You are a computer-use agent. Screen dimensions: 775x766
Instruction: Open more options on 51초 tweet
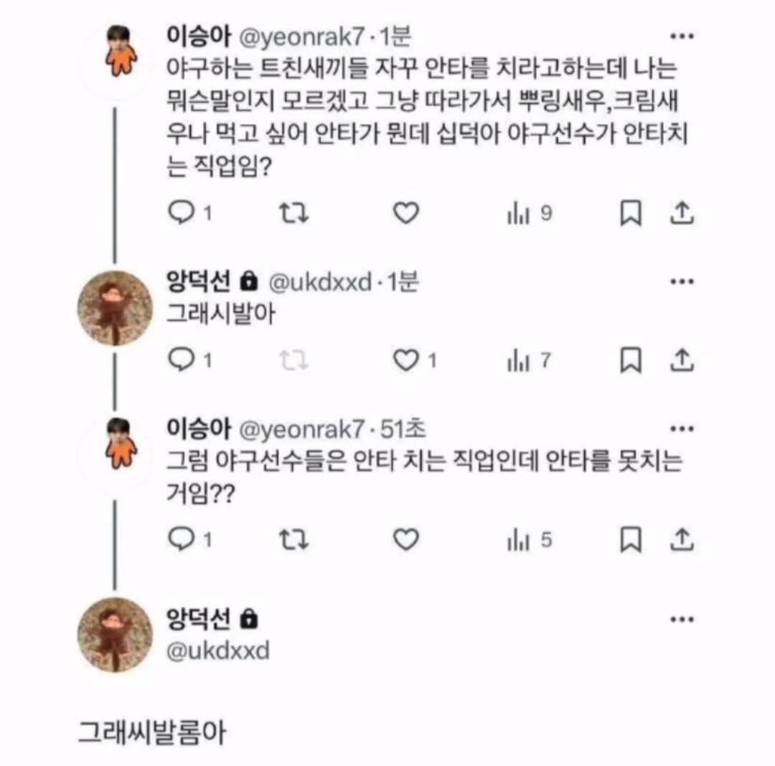click(x=682, y=428)
